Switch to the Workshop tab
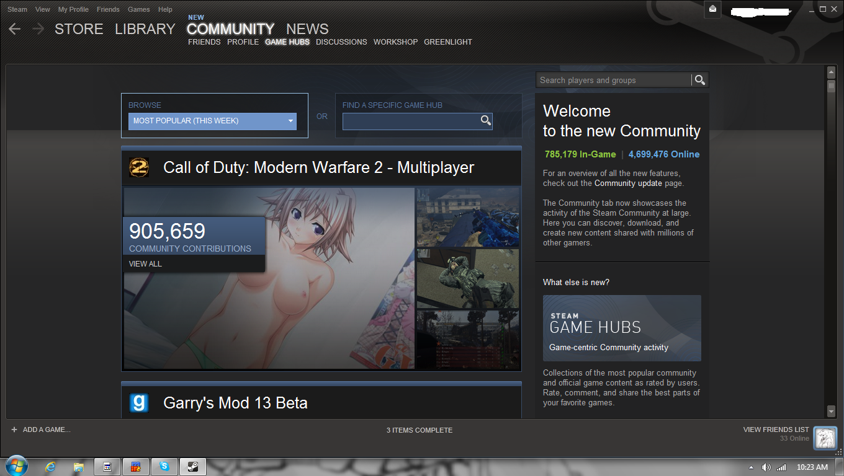The image size is (844, 476). (x=395, y=42)
